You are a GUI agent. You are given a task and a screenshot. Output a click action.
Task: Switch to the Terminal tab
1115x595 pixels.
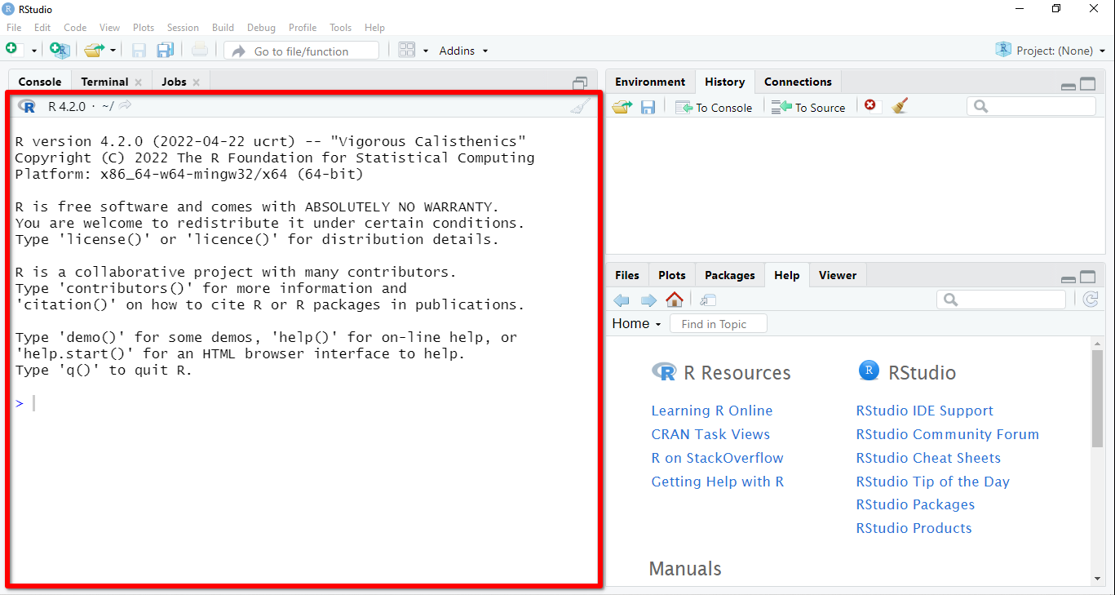pyautogui.click(x=104, y=82)
